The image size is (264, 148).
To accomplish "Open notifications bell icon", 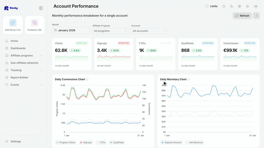I will (x=247, y=7).
